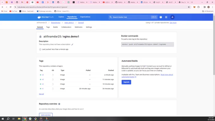Click the Chrome icon in the taskbar
Image resolution: width=215 pixels, height=121 pixels.
pos(25,119)
